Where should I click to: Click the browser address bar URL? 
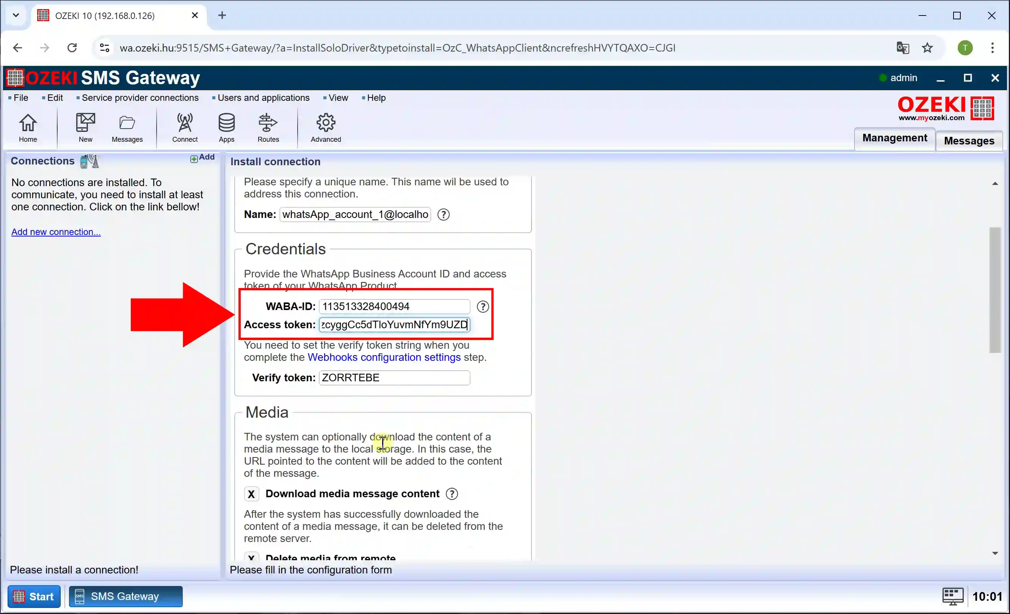coord(397,48)
